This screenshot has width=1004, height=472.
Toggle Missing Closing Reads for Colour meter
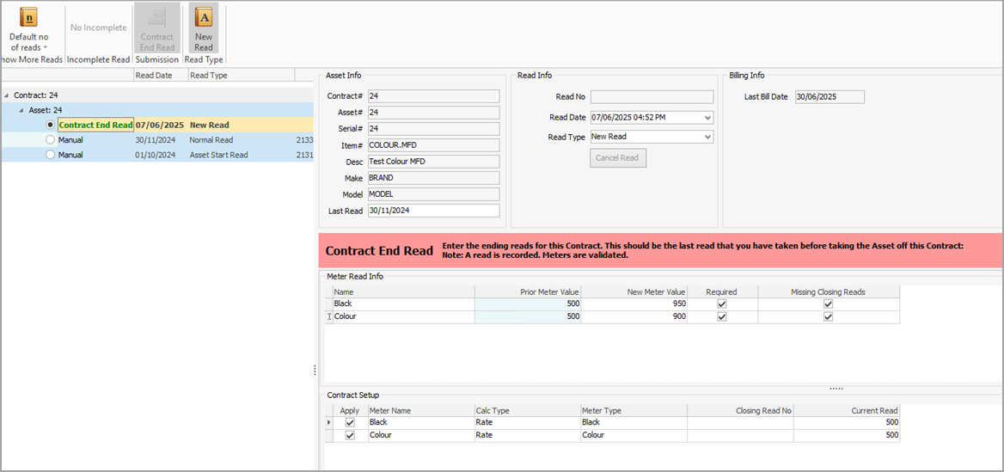click(x=828, y=317)
